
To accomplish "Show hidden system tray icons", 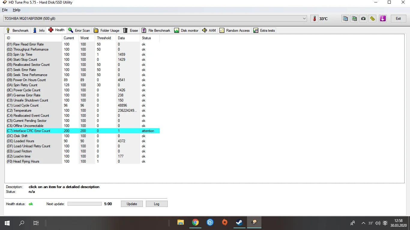I will (x=363, y=223).
